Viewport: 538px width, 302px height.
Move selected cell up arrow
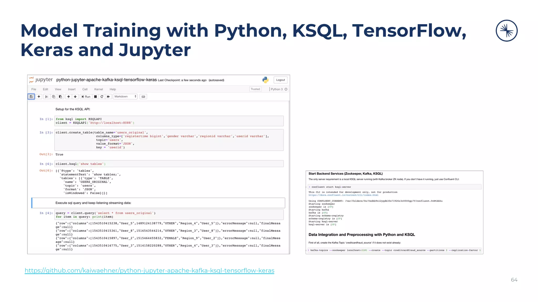pos(69,97)
